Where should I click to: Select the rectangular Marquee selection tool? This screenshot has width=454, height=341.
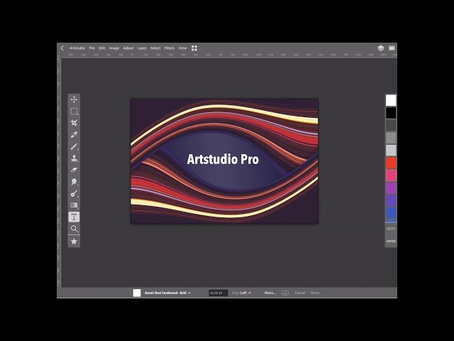click(74, 111)
